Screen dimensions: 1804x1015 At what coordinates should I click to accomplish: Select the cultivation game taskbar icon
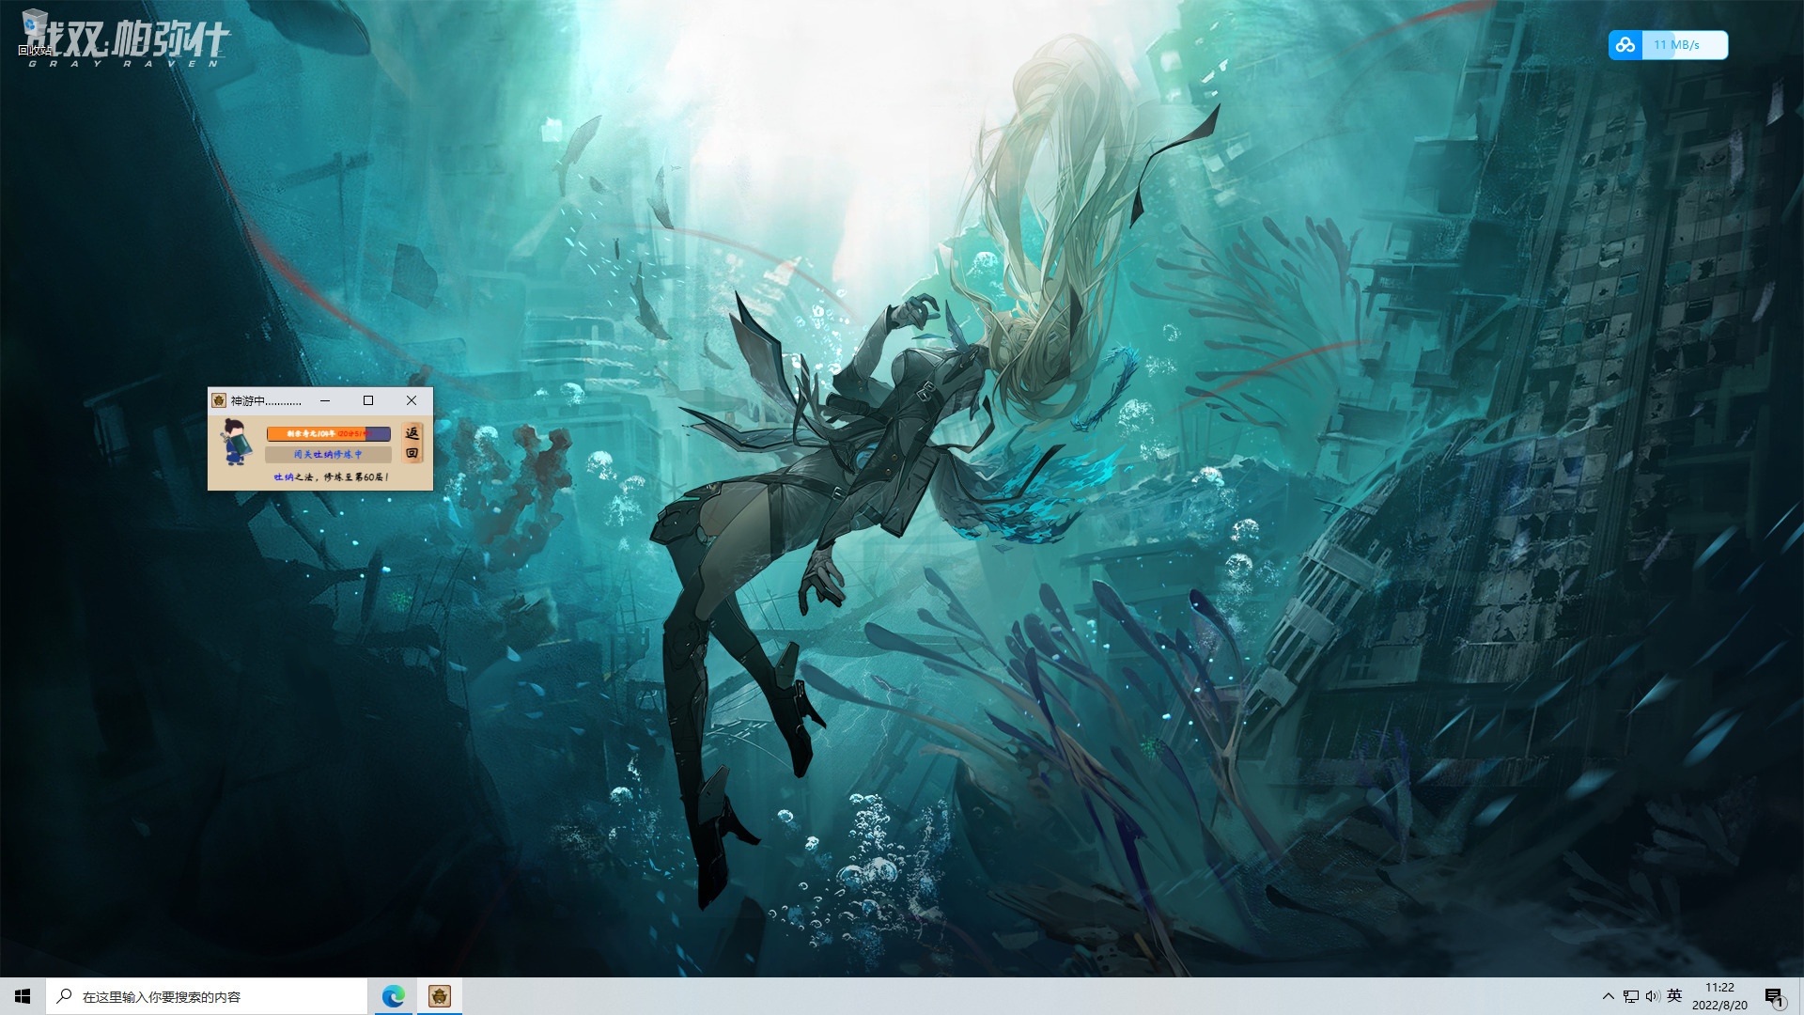440,996
